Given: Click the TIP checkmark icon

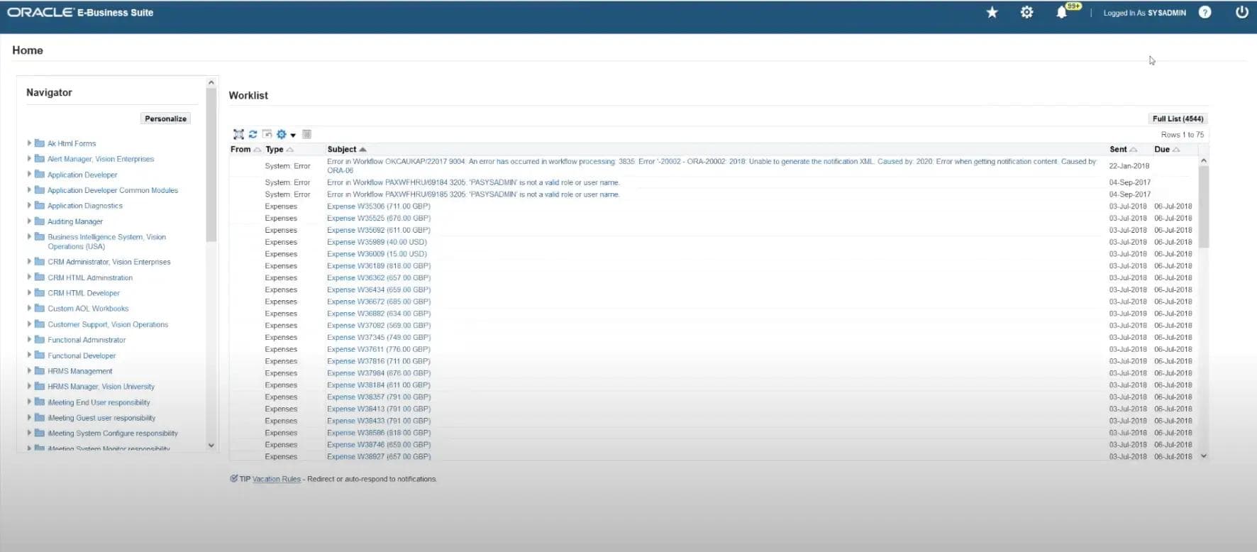Looking at the screenshot, I should (233, 479).
